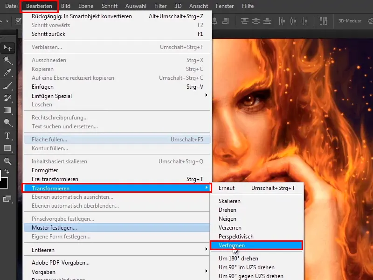The width and height of the screenshot is (373, 280).
Task: Choose Einfügen from the menu
Action: click(x=117, y=87)
